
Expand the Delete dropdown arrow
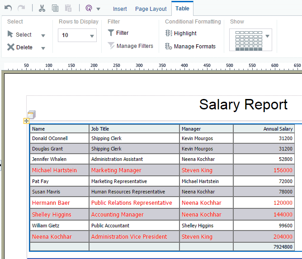(43, 48)
